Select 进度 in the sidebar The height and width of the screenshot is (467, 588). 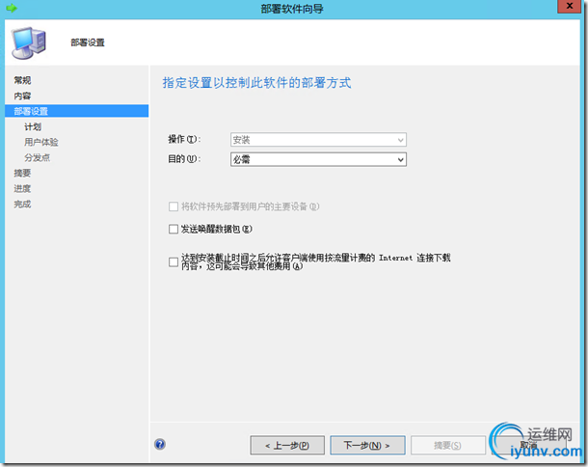pos(22,188)
